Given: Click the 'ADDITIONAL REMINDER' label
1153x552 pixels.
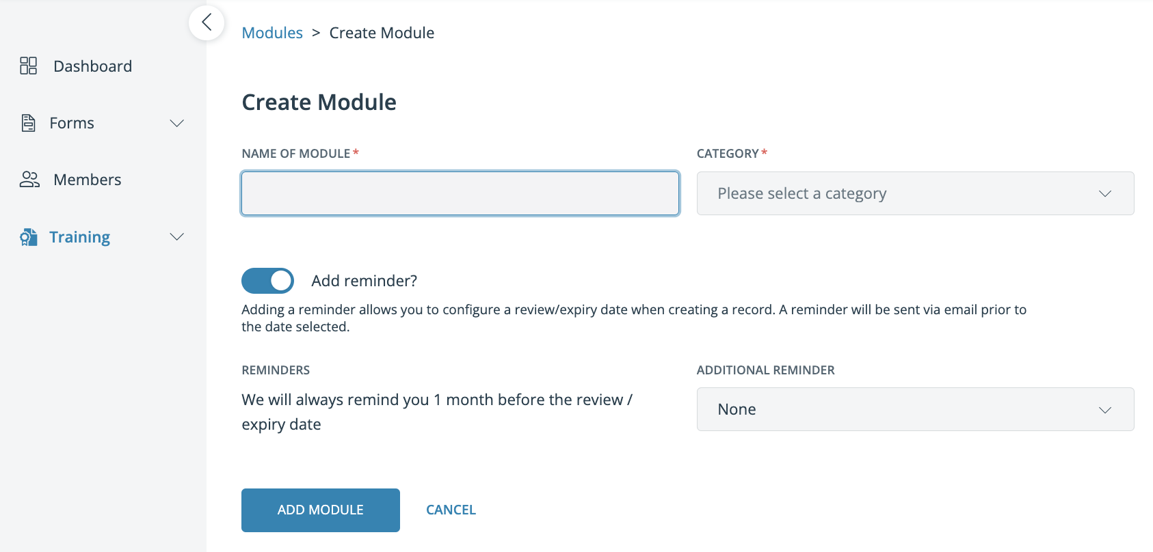Looking at the screenshot, I should (x=766, y=370).
